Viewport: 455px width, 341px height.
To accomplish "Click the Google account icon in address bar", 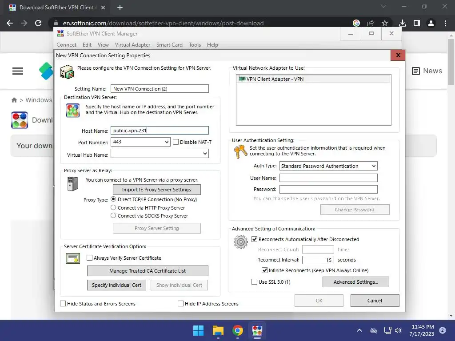I will pos(356,23).
